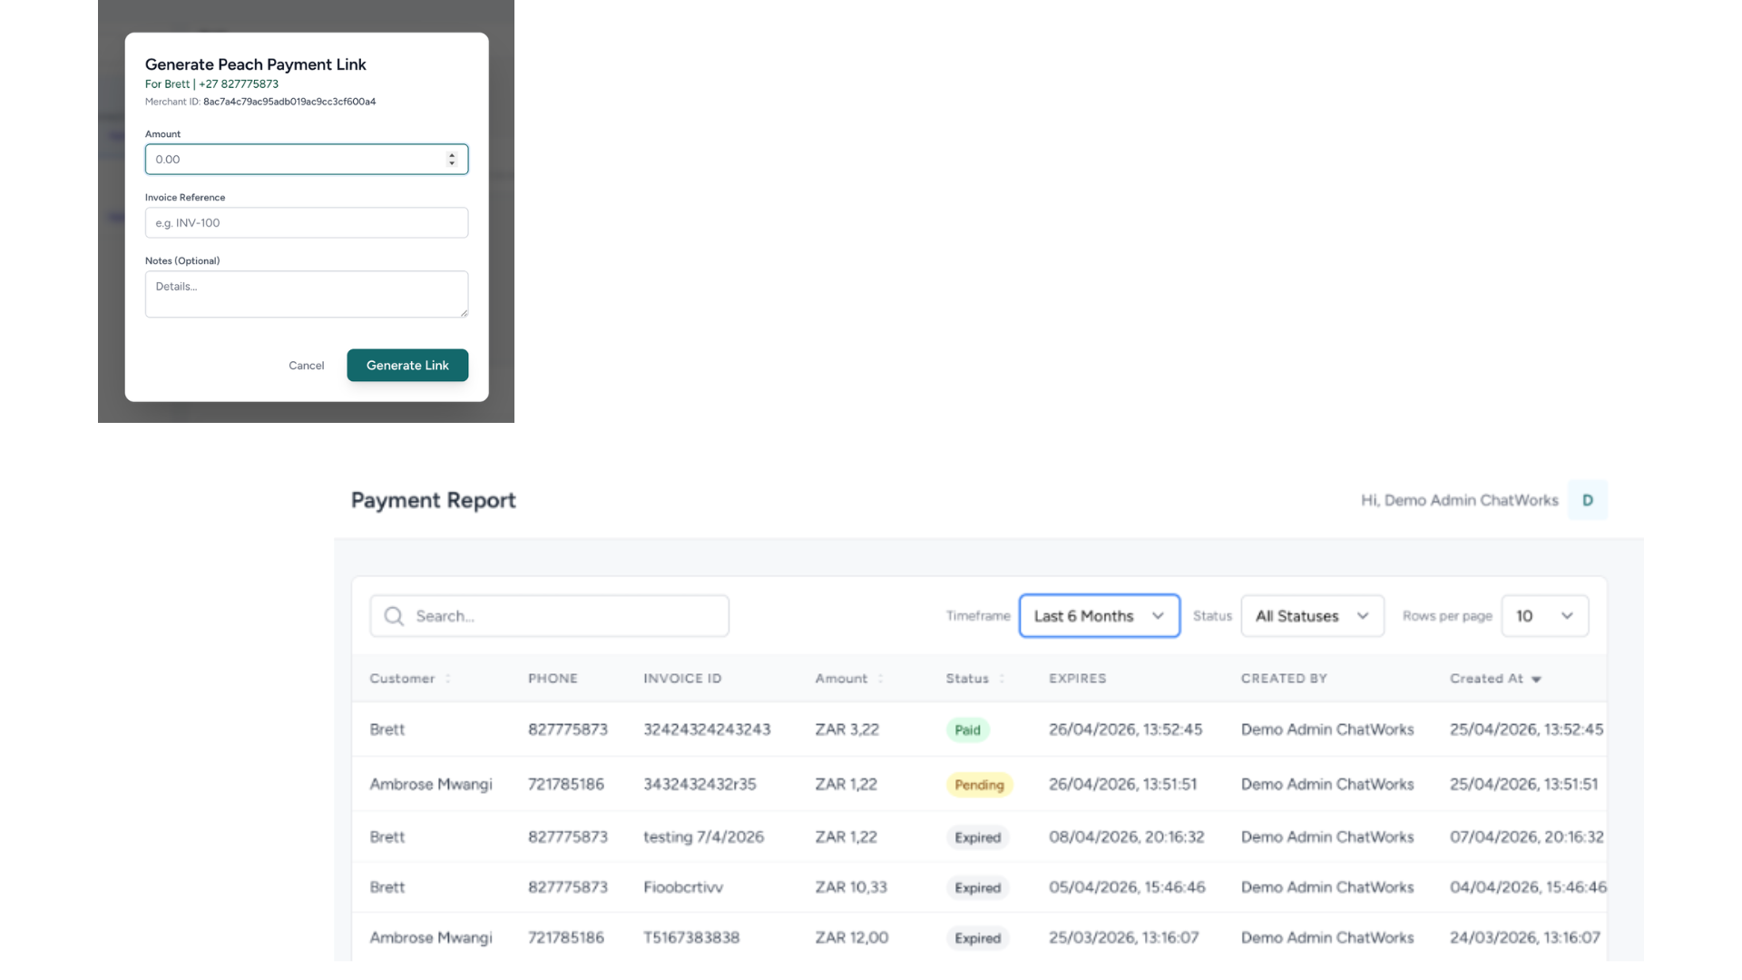Click the phone +27 827775873 in dialog
Screen dimensions: 1742x980
coord(239,83)
